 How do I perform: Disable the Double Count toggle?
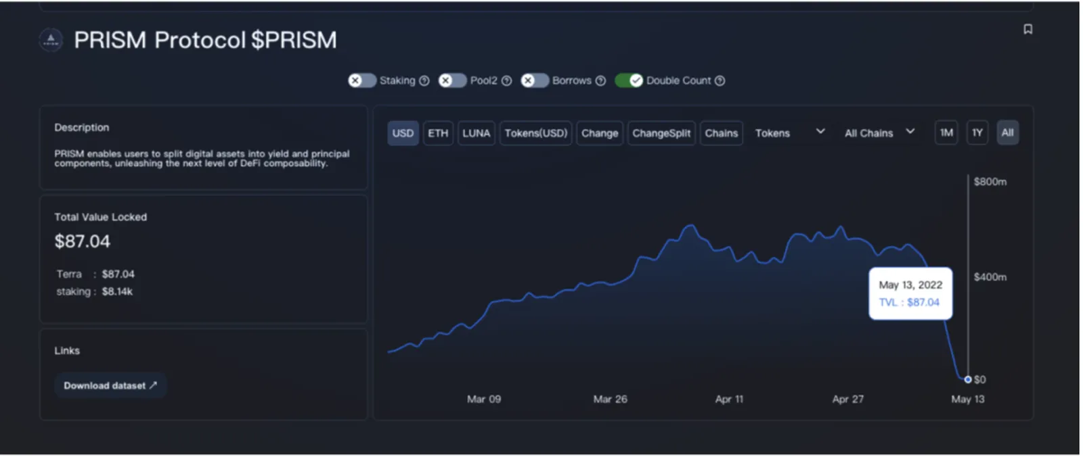(x=629, y=80)
